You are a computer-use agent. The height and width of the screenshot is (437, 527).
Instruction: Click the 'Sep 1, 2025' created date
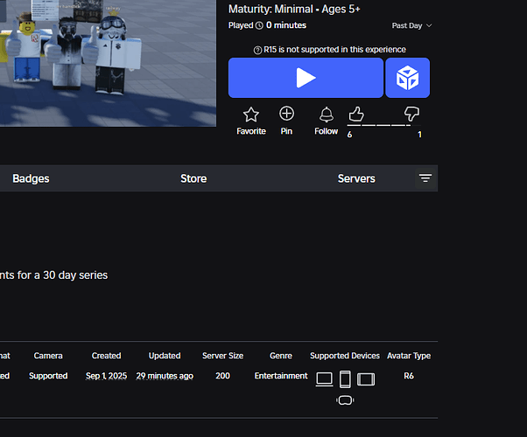[106, 376]
